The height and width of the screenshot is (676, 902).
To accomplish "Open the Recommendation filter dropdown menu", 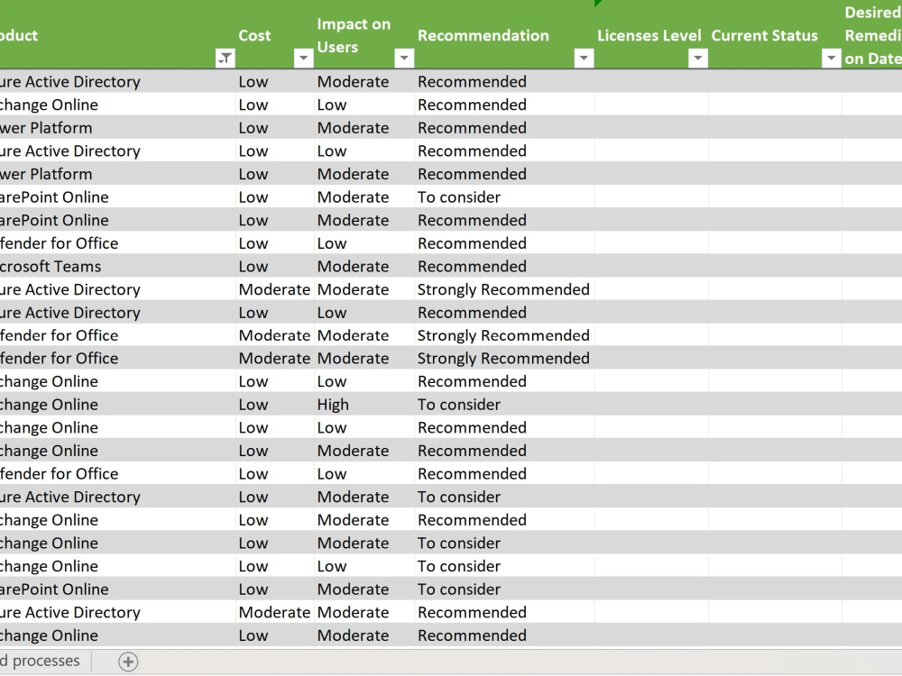I will pyautogui.click(x=584, y=58).
